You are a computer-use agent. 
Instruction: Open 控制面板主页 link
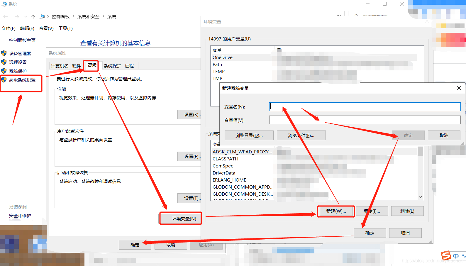click(22, 40)
